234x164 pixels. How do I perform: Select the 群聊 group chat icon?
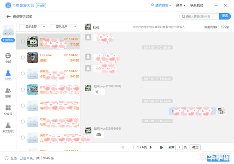(8, 90)
